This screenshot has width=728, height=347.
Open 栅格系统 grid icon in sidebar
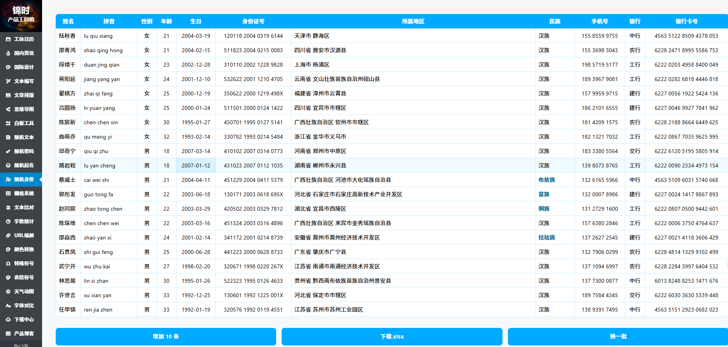click(x=8, y=194)
